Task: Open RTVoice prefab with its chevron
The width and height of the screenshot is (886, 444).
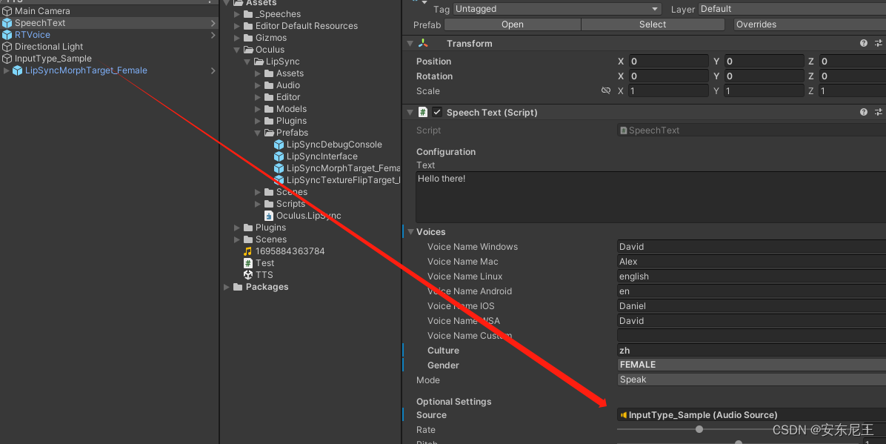Action: [213, 35]
